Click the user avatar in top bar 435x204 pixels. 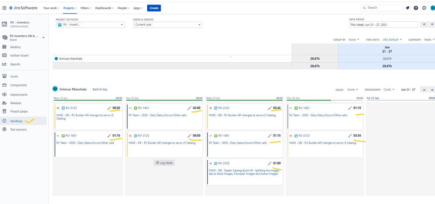point(432,8)
